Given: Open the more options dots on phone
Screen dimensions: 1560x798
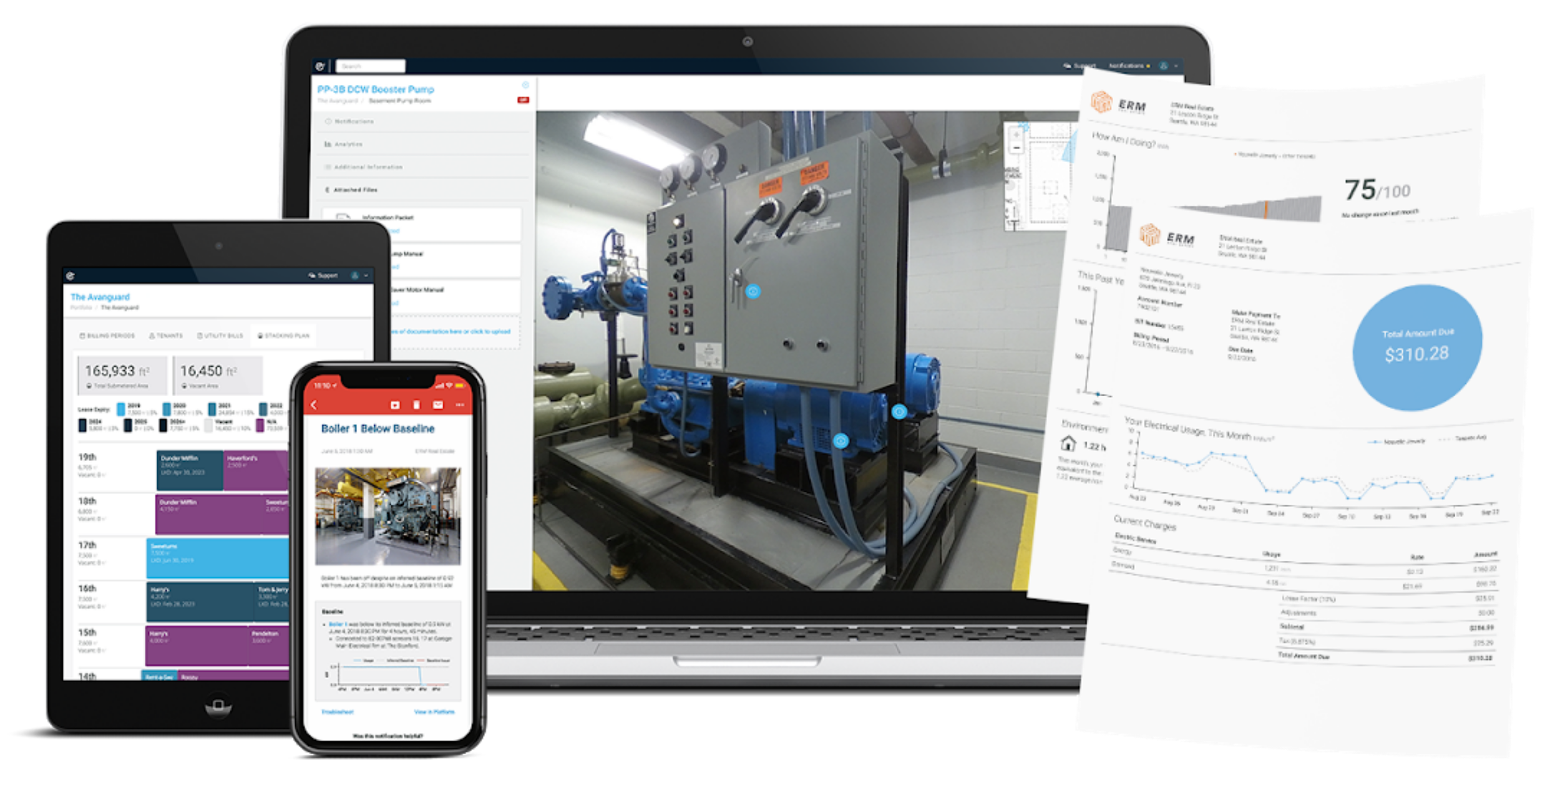Looking at the screenshot, I should click(x=460, y=405).
